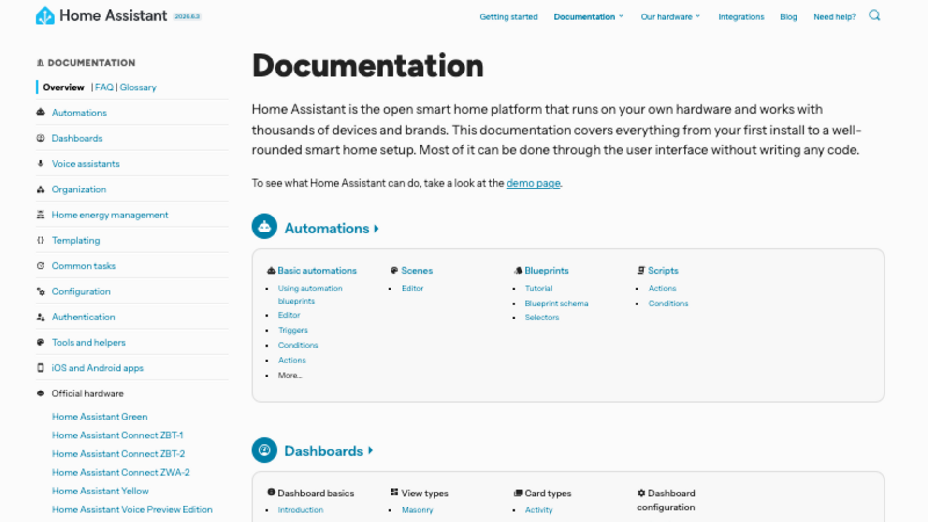Open the Masonry view type link
This screenshot has width=928, height=522.
417,510
